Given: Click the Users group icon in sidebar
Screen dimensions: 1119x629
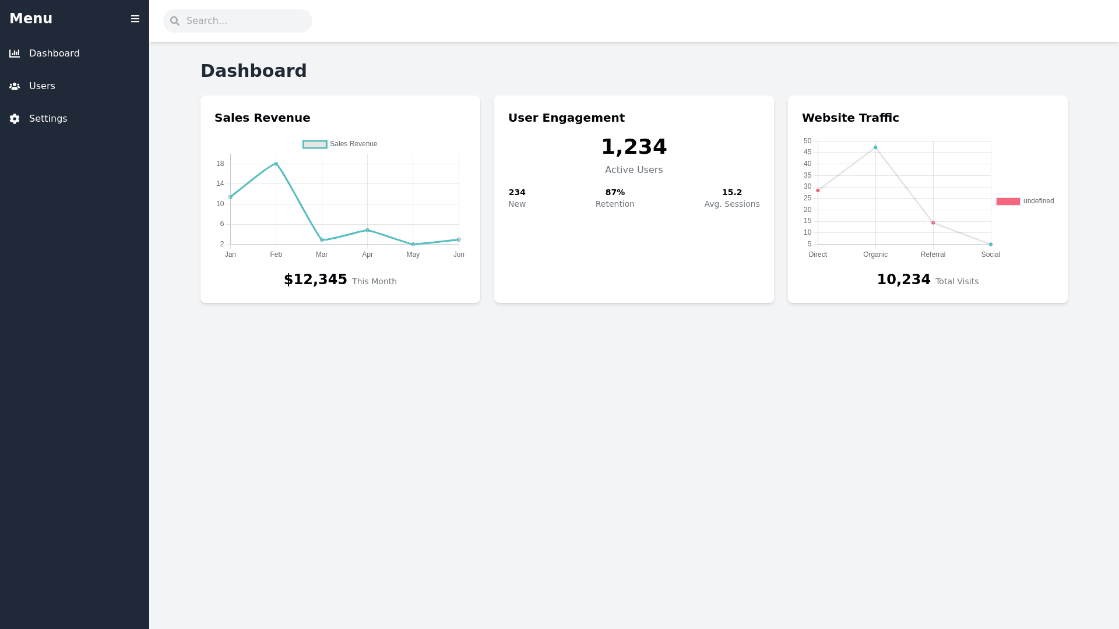Looking at the screenshot, I should (15, 86).
